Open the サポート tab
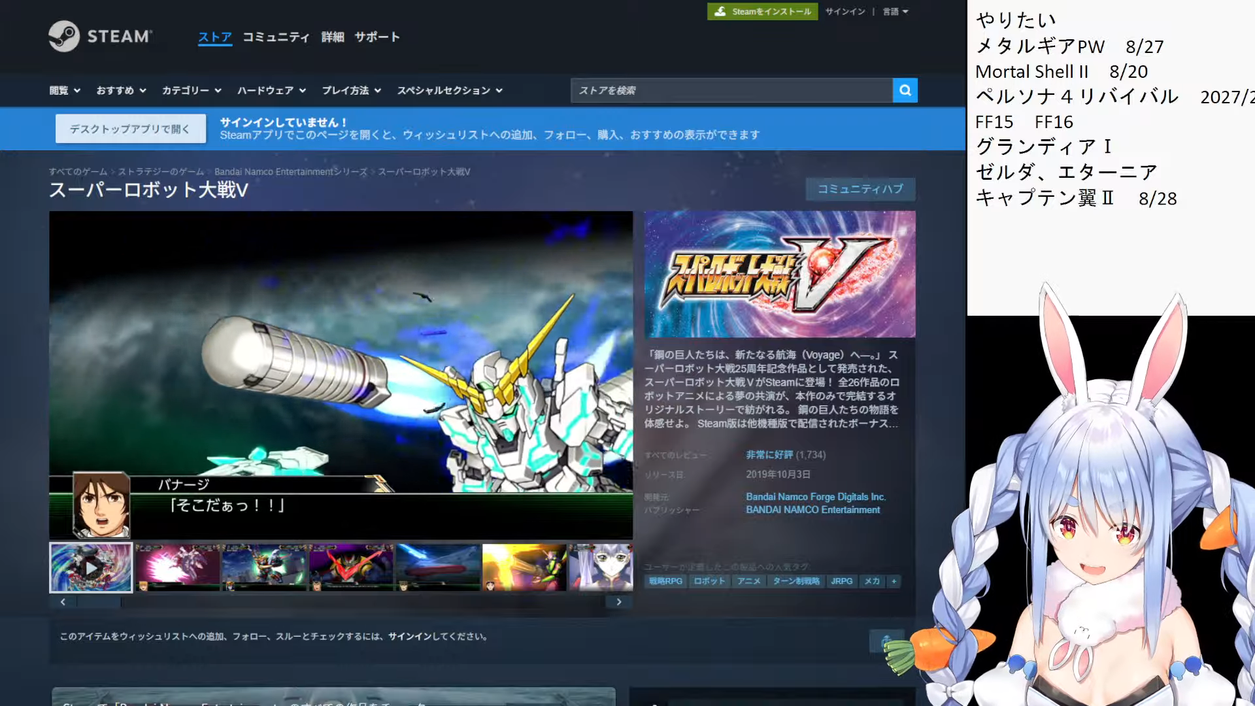Image resolution: width=1255 pixels, height=706 pixels. pyautogui.click(x=377, y=37)
